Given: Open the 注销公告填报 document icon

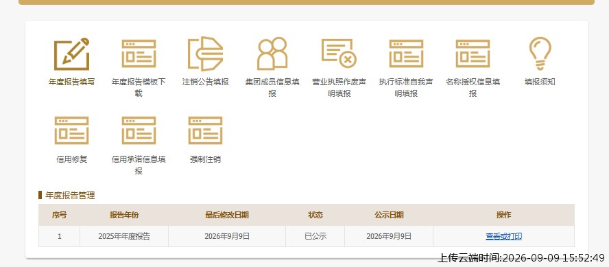Looking at the screenshot, I should [x=206, y=54].
